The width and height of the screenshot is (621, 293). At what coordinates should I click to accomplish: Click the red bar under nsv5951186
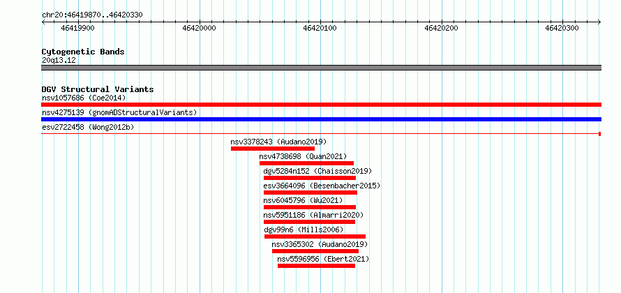coord(309,222)
